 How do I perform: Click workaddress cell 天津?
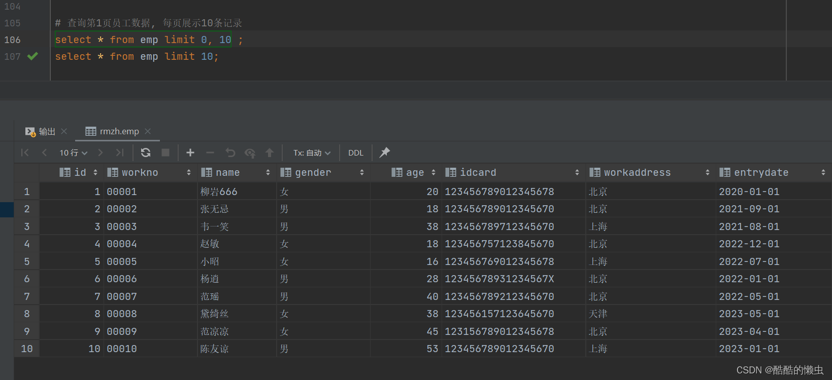point(651,314)
